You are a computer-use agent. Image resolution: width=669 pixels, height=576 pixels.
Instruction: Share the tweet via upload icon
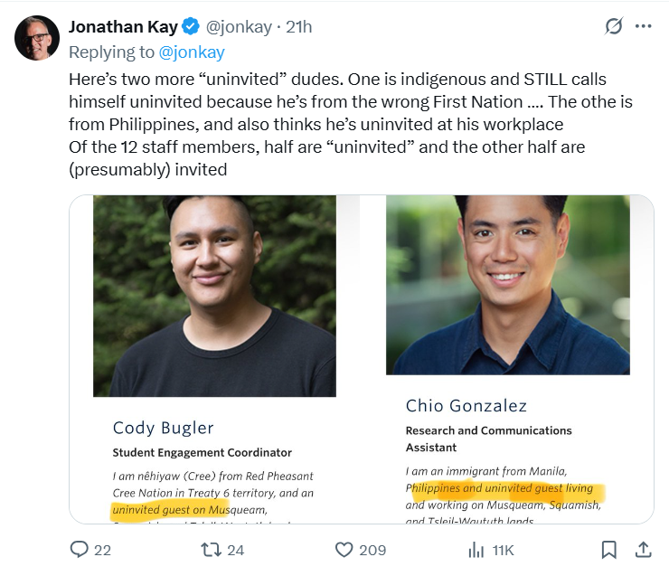click(x=643, y=549)
